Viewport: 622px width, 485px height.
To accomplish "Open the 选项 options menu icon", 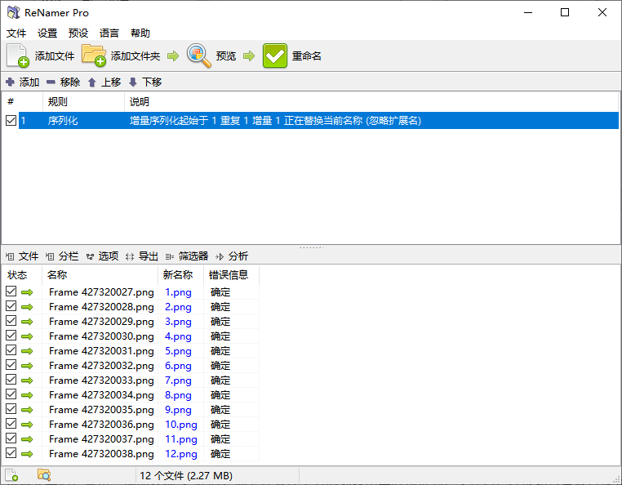I will pyautogui.click(x=90, y=256).
